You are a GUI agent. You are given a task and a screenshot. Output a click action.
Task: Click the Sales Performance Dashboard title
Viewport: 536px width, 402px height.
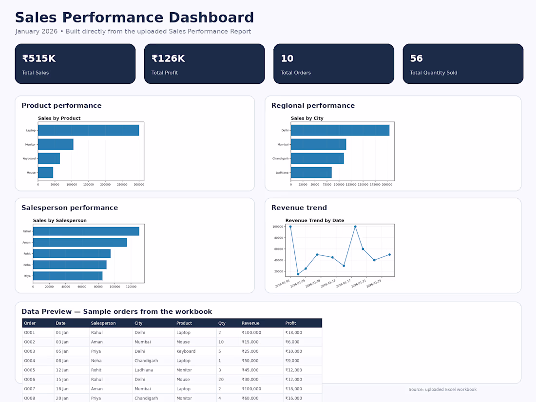pos(134,18)
